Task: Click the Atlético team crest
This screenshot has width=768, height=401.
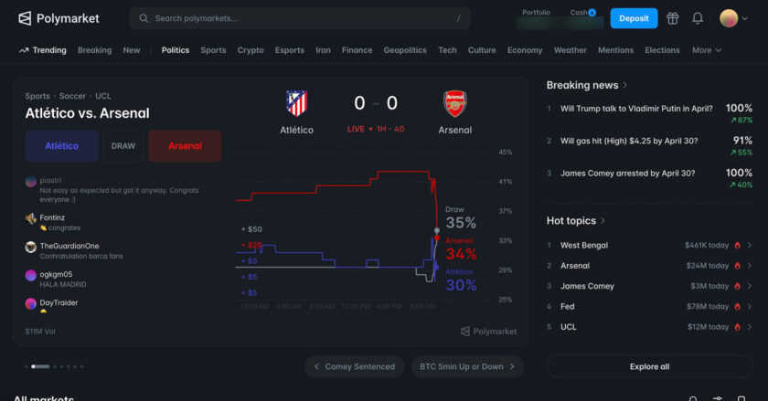Action: (296, 103)
